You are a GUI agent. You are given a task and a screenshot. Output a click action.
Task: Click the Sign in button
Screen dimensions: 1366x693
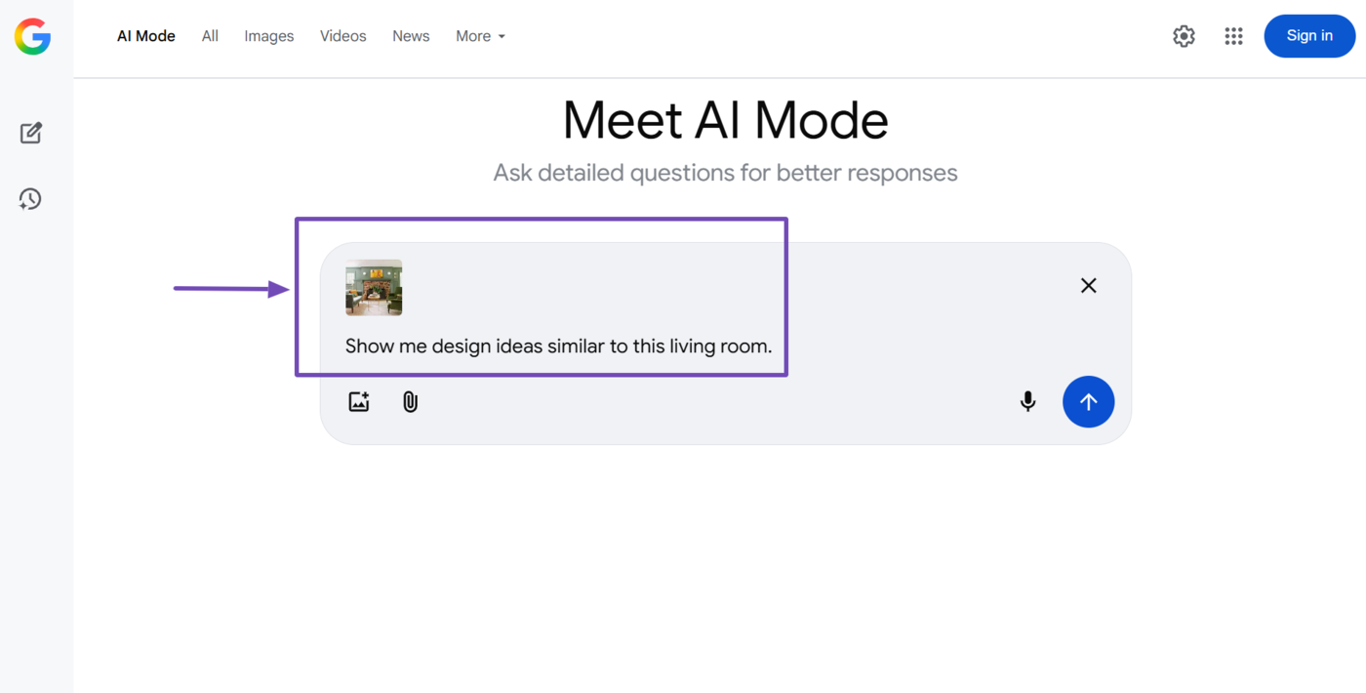pyautogui.click(x=1309, y=36)
